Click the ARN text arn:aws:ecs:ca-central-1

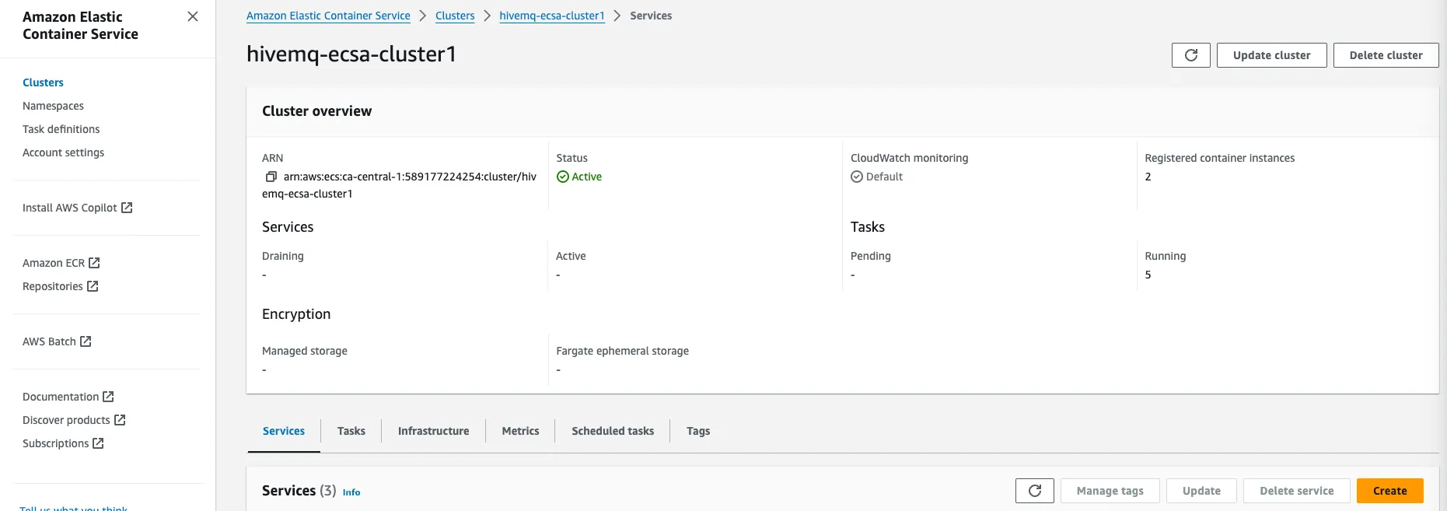click(x=399, y=185)
